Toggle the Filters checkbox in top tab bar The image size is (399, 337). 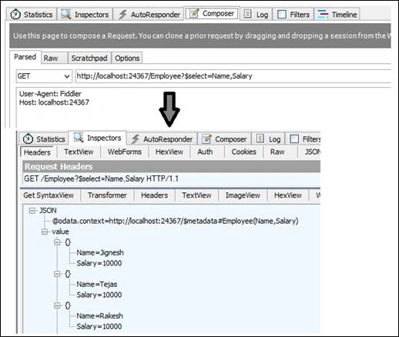click(282, 15)
